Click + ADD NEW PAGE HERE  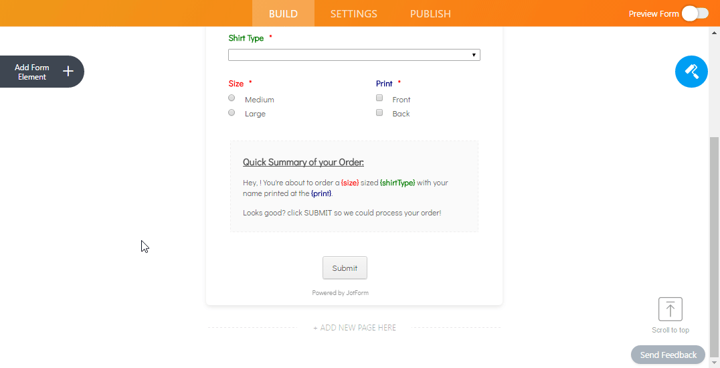coord(355,328)
